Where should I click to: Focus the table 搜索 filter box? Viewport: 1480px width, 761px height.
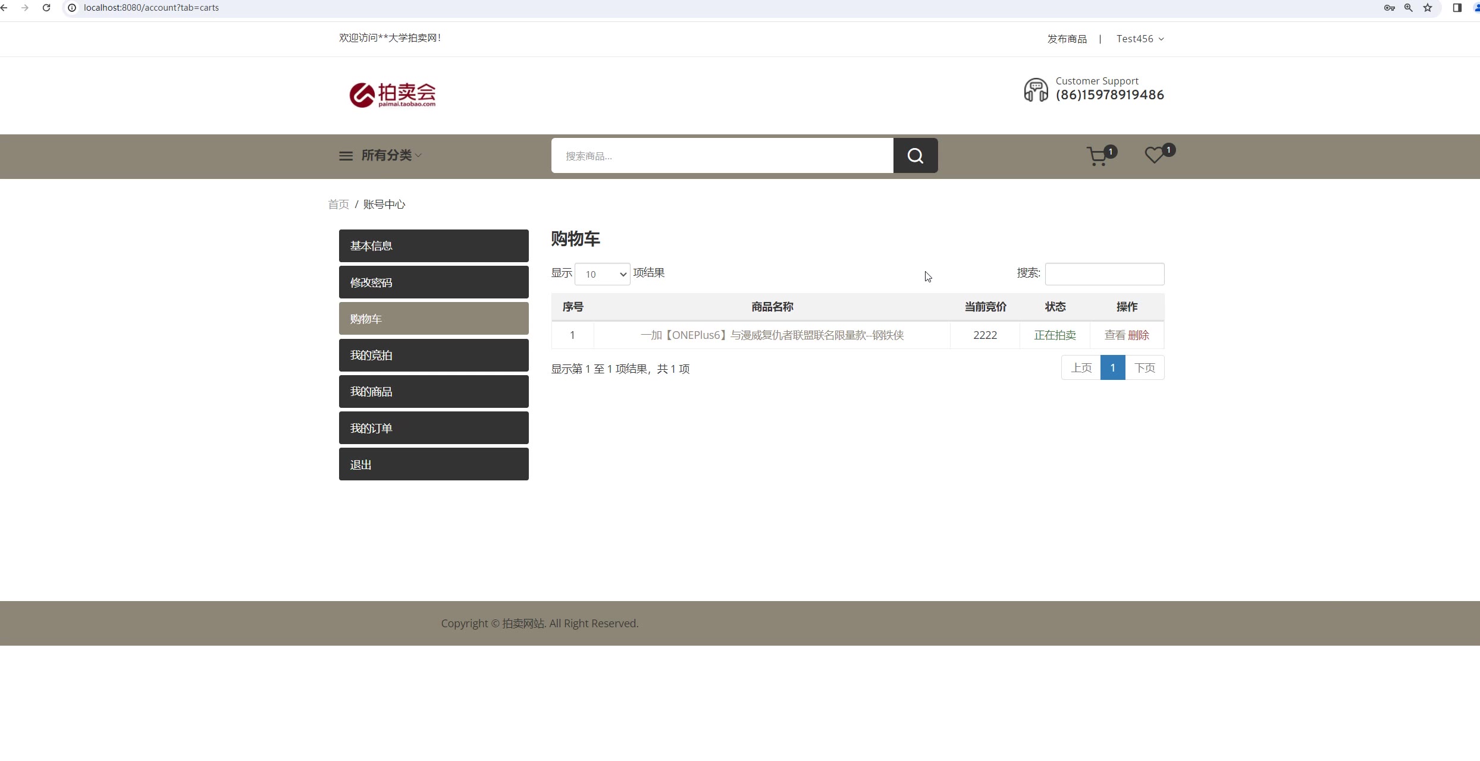point(1105,274)
